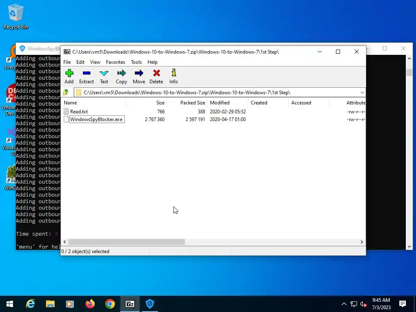Sort by Packed Size column

[187, 103]
